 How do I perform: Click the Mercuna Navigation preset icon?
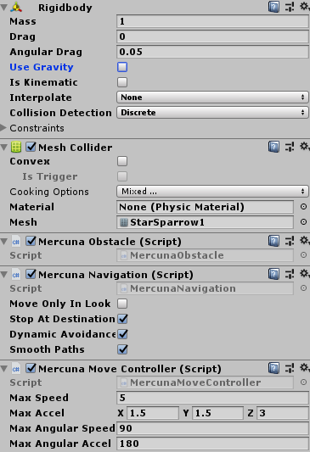click(290, 274)
